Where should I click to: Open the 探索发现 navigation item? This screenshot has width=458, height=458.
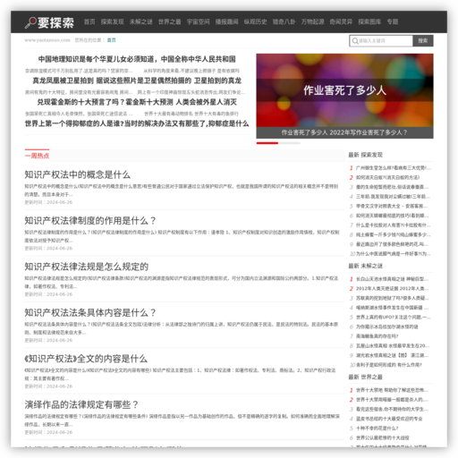tap(113, 21)
